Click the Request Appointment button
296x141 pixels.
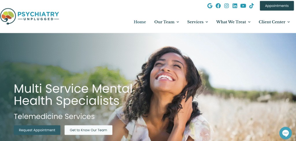point(37,130)
